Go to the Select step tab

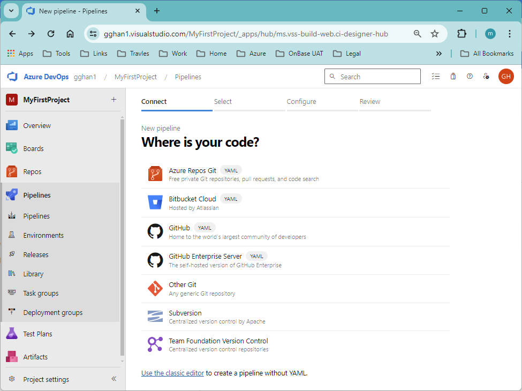pyautogui.click(x=223, y=101)
